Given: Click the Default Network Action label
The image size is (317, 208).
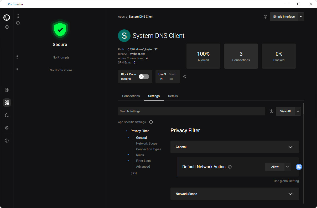Looking at the screenshot, I should 204,167.
